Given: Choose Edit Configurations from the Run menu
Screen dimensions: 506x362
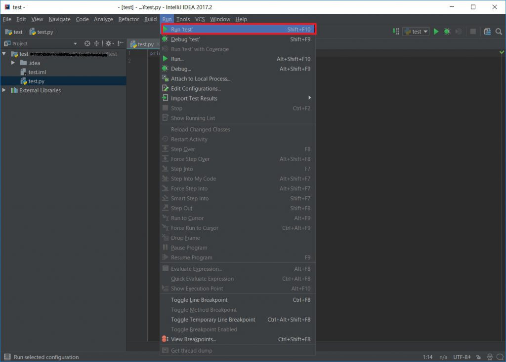Looking at the screenshot, I should click(x=195, y=88).
